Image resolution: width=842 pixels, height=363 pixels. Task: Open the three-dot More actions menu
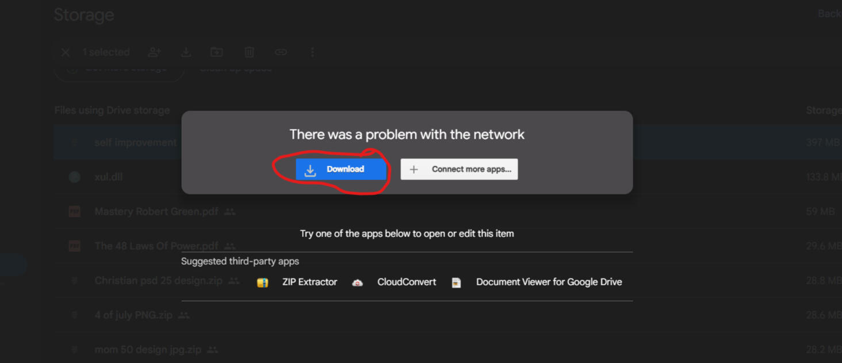click(x=312, y=52)
